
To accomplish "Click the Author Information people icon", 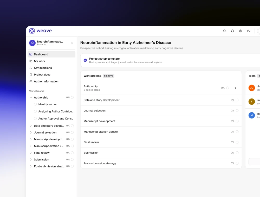I will (x=31, y=81).
